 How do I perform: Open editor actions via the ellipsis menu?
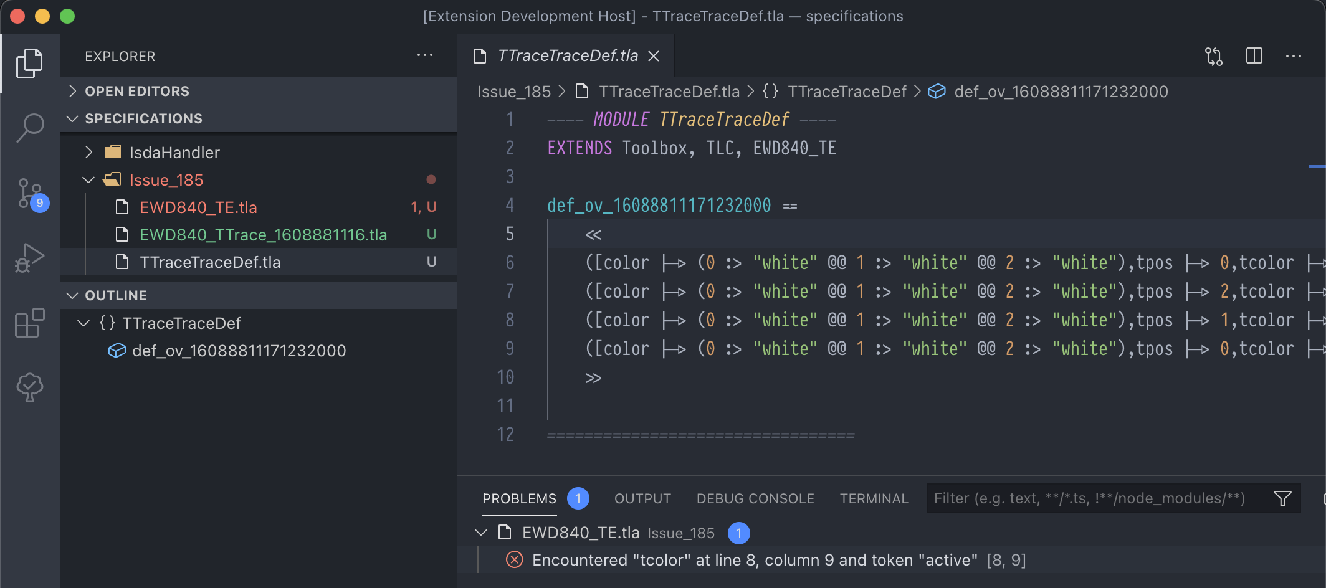tap(1294, 55)
